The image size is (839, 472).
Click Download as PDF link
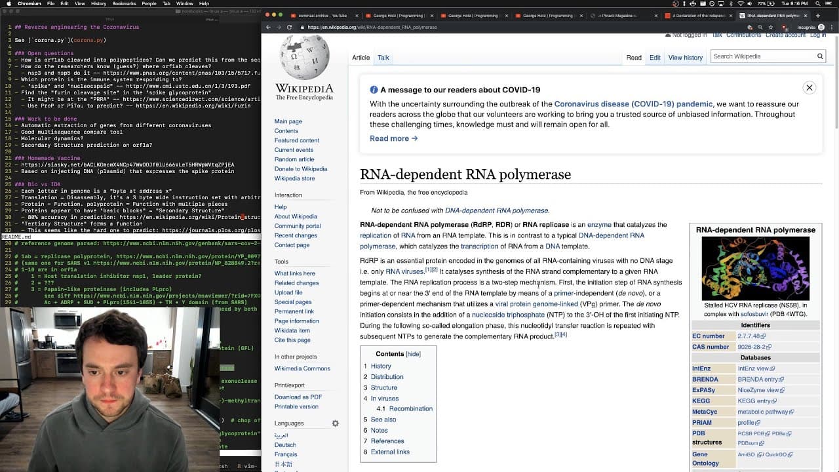(x=298, y=397)
